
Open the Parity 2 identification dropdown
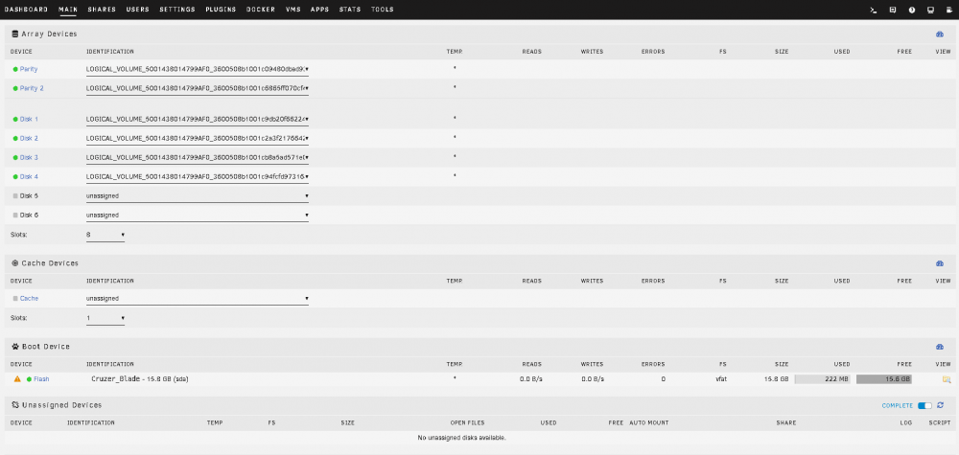(x=198, y=88)
